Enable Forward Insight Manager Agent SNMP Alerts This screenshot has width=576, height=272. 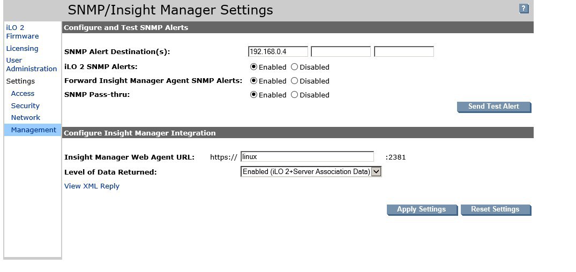pos(254,81)
